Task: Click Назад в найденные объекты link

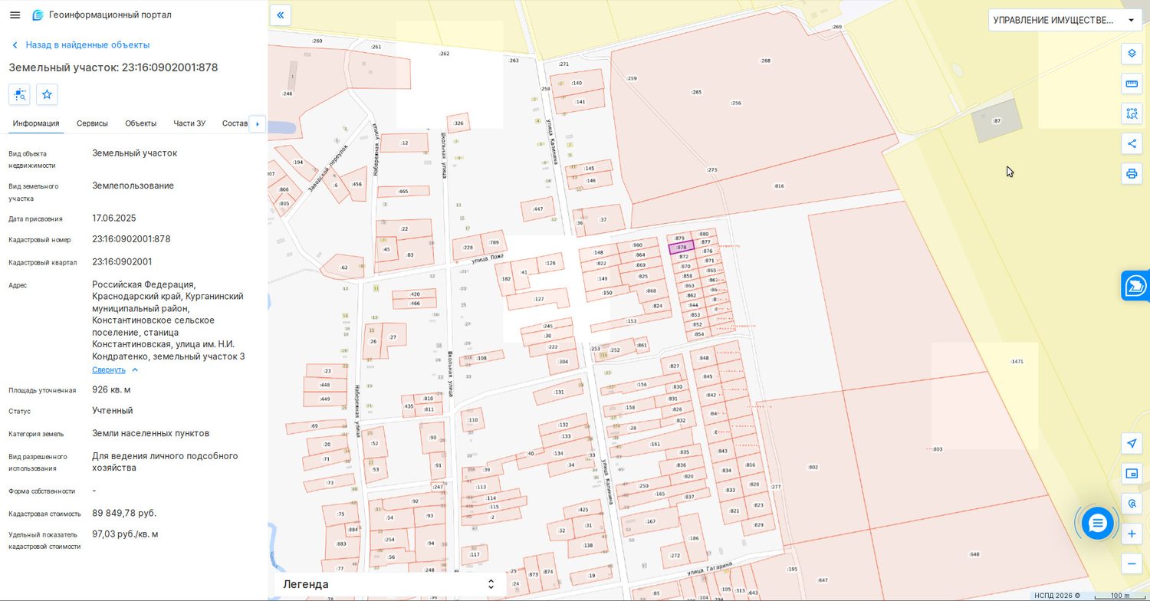Action: tap(87, 45)
